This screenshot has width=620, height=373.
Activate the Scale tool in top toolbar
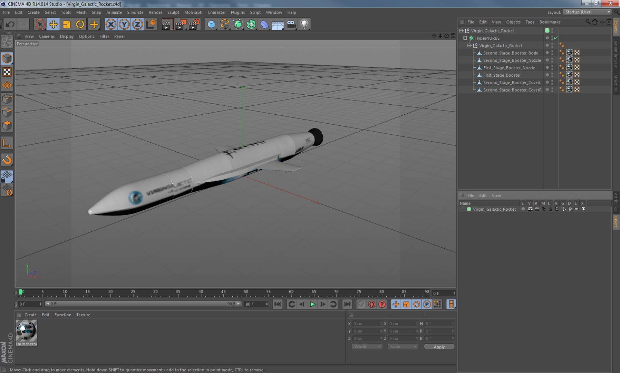67,24
